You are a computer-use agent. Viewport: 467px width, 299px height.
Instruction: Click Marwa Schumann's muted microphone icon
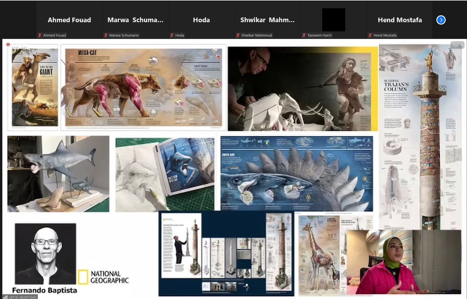(106, 35)
